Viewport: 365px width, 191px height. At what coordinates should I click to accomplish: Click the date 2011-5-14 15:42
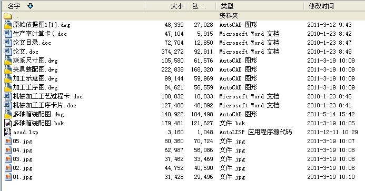(331, 114)
